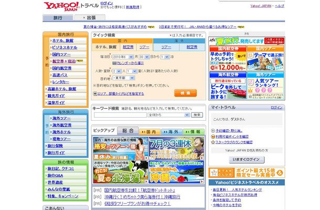
Task: Click the 予約確認・取り消し icon link
Action: click(213, 131)
